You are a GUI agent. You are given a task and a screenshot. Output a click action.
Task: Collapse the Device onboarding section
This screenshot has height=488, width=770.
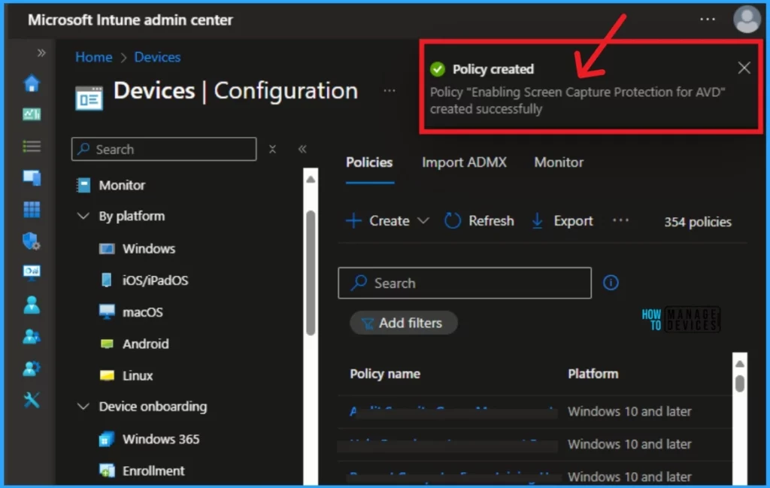pyautogui.click(x=83, y=407)
